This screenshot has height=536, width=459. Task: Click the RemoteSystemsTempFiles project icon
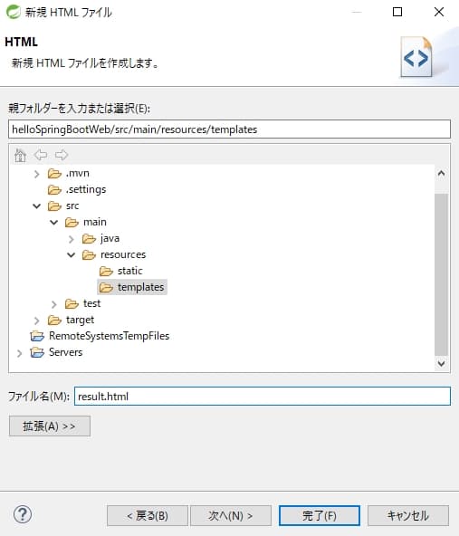pos(37,337)
